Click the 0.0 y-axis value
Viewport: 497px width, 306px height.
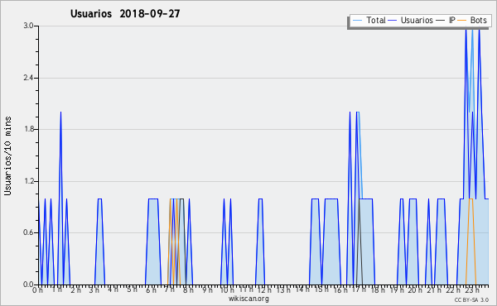pyautogui.click(x=28, y=284)
